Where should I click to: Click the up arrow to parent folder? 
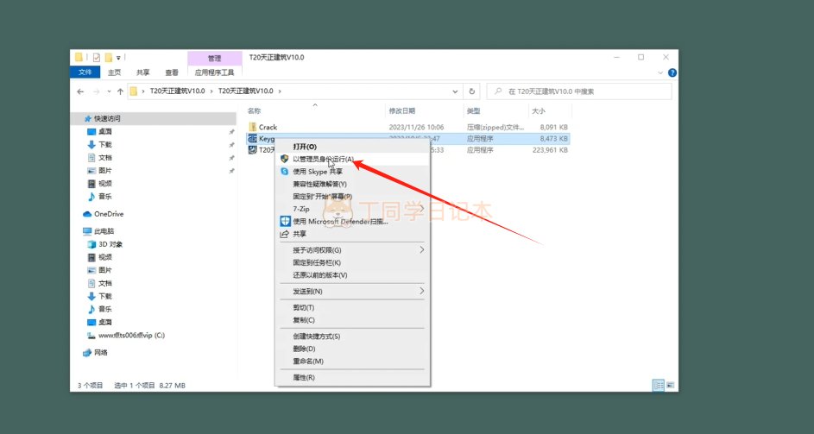[118, 91]
